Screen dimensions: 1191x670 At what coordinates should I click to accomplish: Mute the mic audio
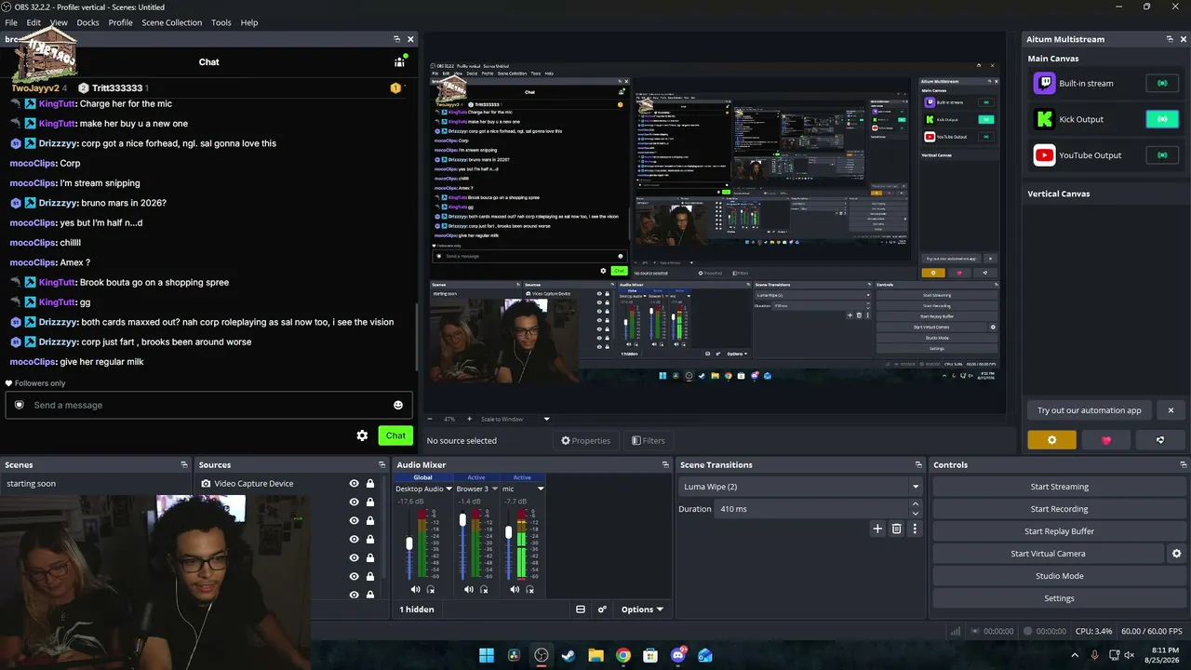click(x=515, y=589)
